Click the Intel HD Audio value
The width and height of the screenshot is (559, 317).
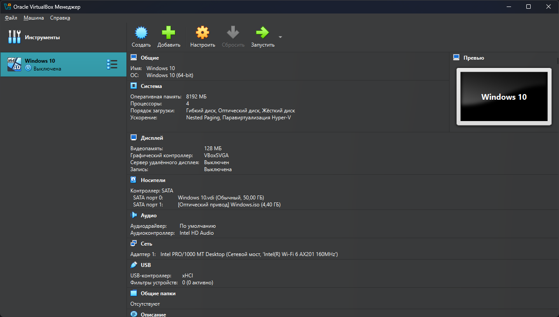point(197,233)
